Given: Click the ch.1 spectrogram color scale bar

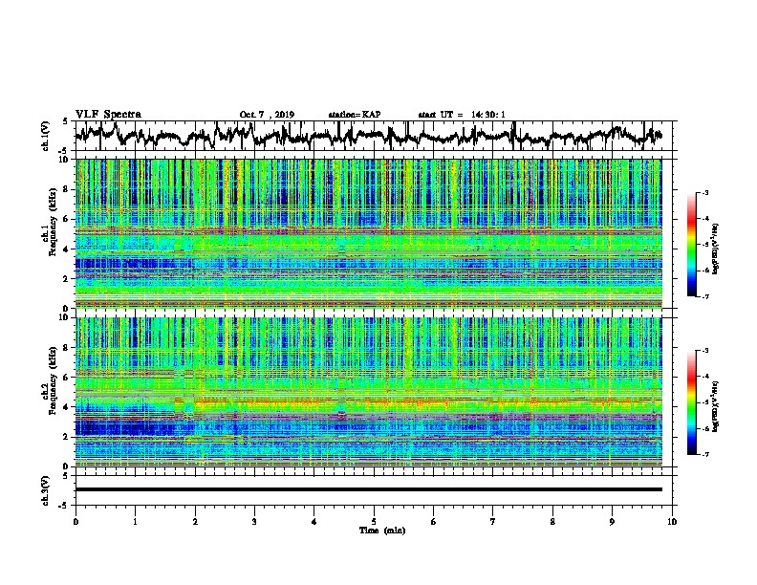Looking at the screenshot, I should [692, 245].
